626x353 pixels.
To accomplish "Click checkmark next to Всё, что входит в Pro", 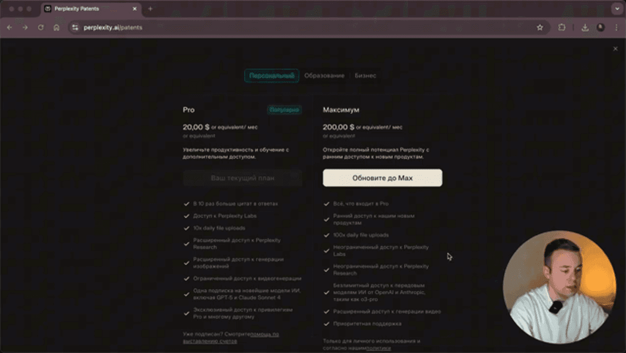I will coord(326,203).
